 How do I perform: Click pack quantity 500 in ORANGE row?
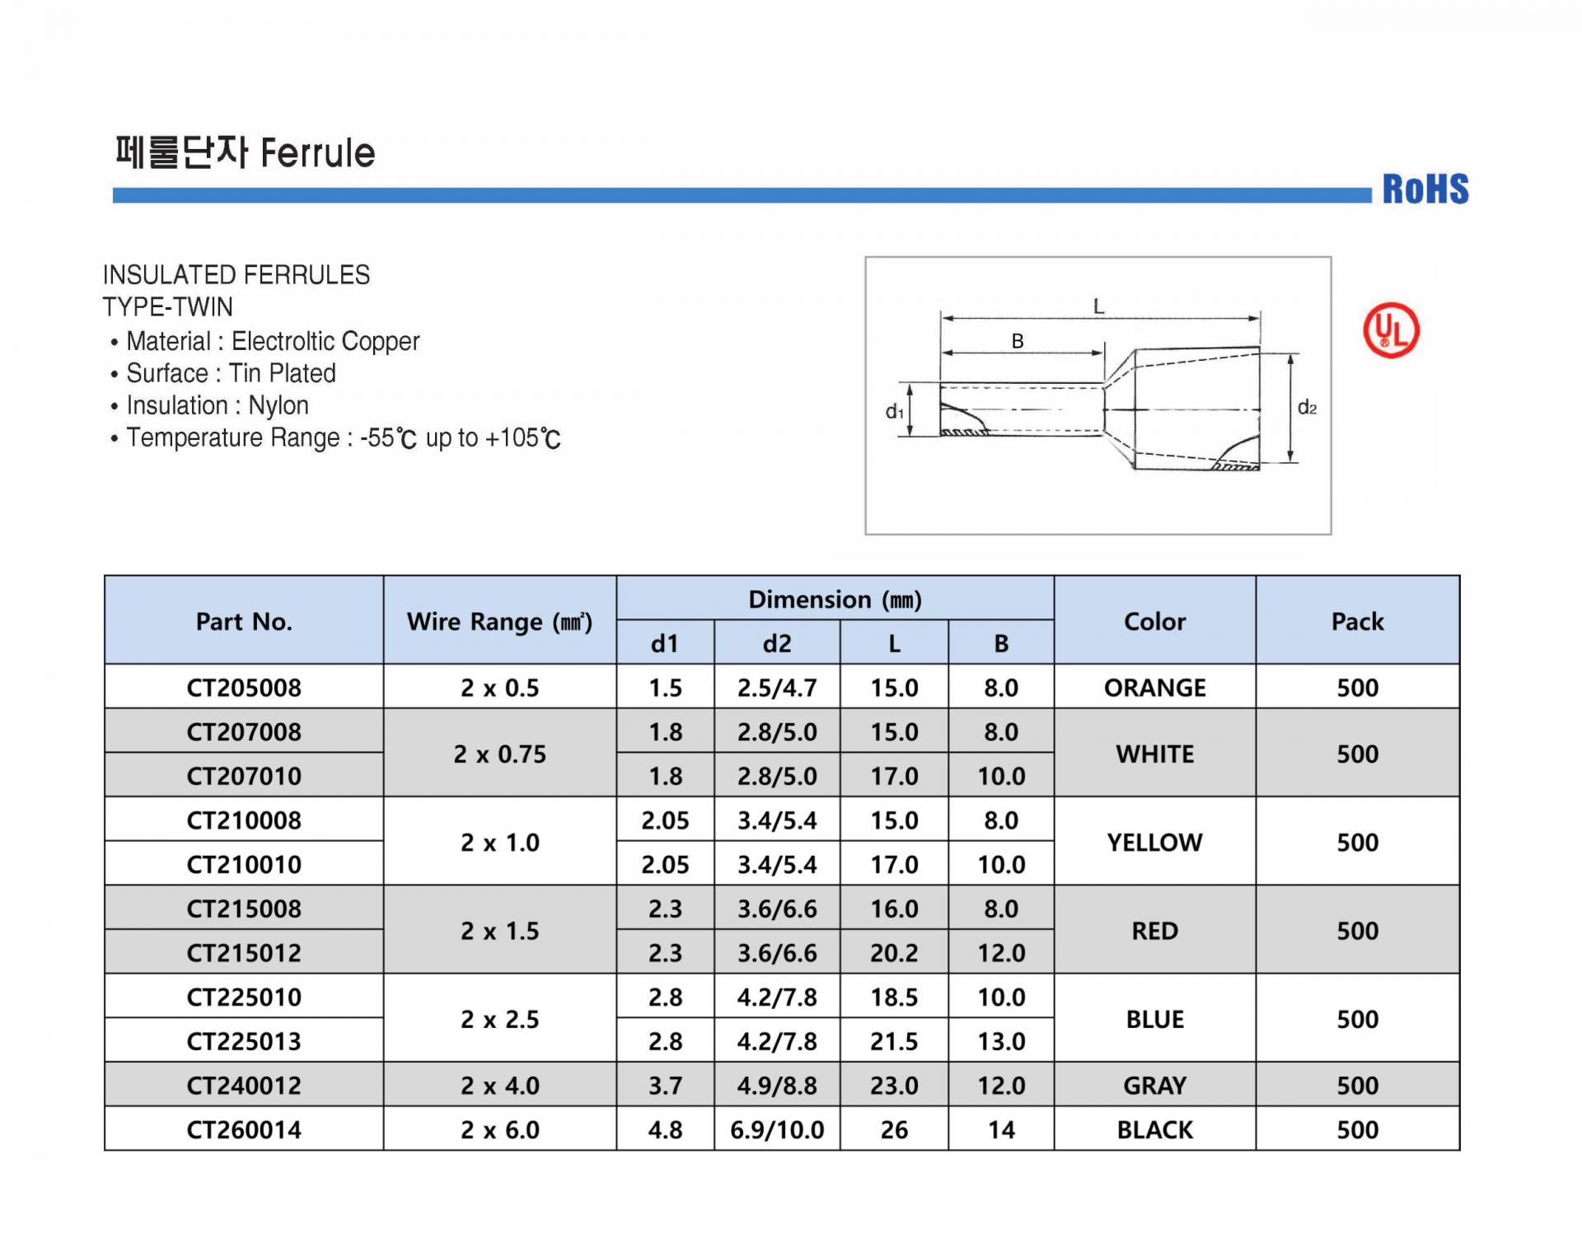coord(1358,687)
